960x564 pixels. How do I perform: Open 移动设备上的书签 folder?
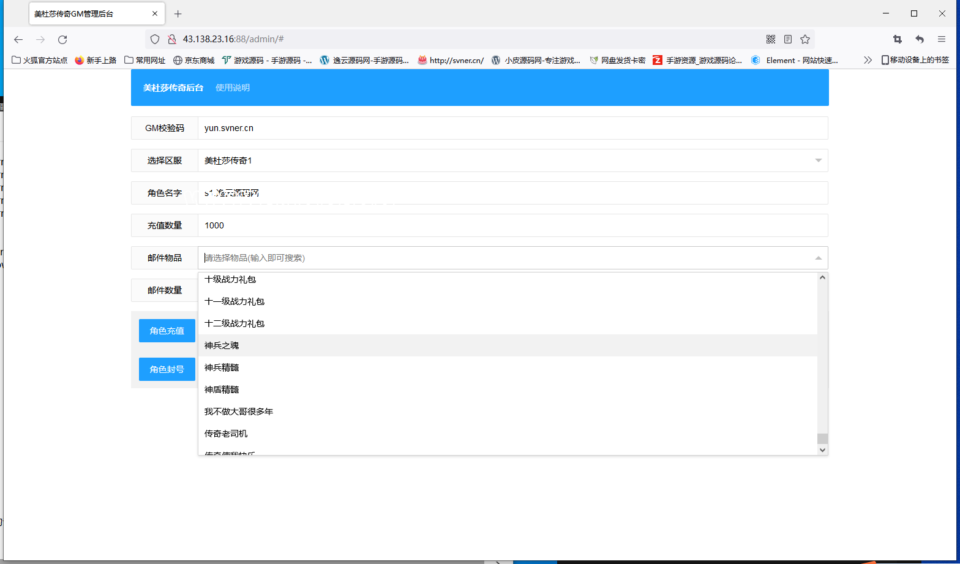pos(915,60)
